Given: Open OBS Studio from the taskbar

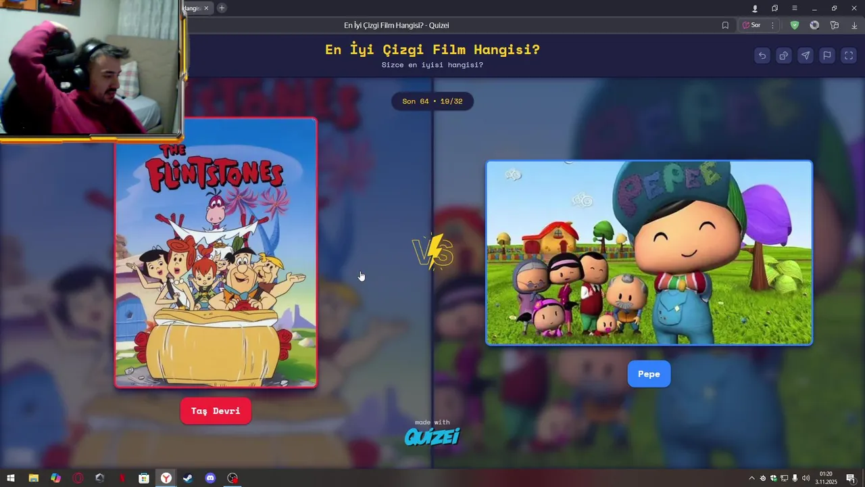Looking at the screenshot, I should pyautogui.click(x=232, y=478).
